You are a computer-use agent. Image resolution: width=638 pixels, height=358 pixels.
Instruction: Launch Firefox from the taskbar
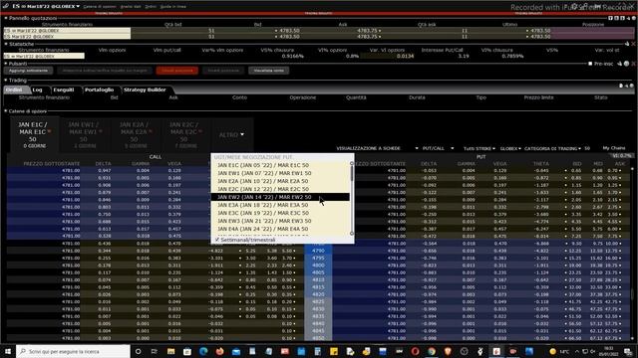[x=219, y=351]
